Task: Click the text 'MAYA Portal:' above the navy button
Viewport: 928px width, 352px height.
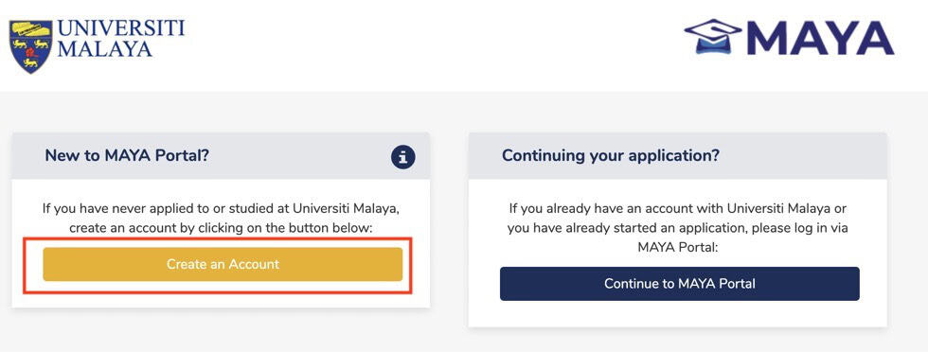Action: click(x=678, y=247)
